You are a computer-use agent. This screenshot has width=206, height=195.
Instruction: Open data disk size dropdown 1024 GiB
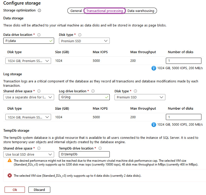click(x=28, y=61)
